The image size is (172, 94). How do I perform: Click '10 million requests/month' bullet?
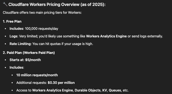tap(37, 75)
